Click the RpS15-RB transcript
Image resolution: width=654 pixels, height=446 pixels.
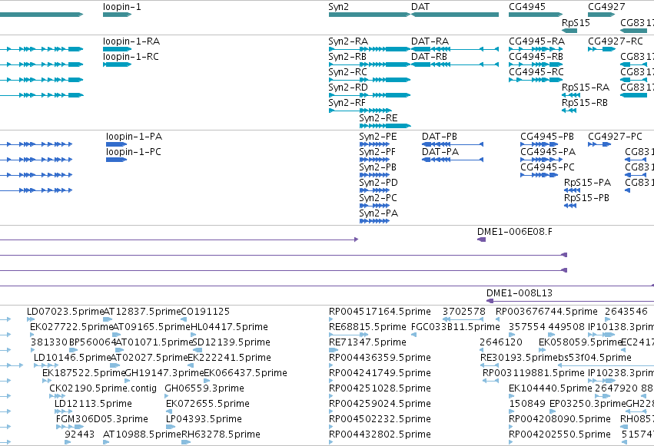click(x=569, y=111)
